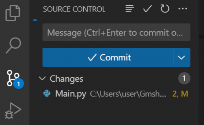Select the Source Control branch icon

(13, 78)
